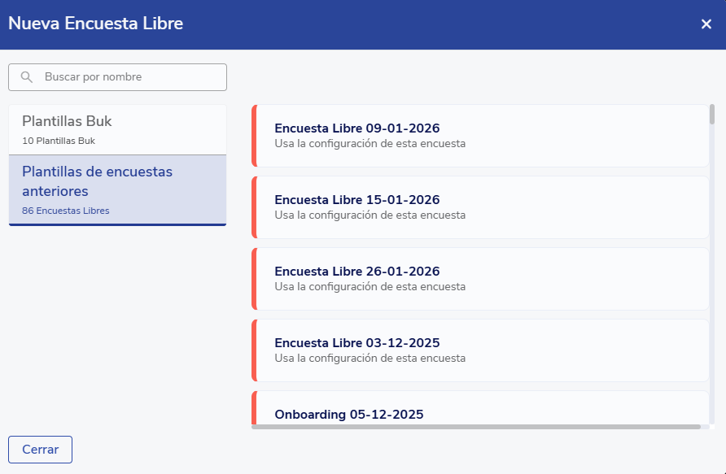Focus the Buscar por nombre field
726x474 pixels.
[x=130, y=77]
